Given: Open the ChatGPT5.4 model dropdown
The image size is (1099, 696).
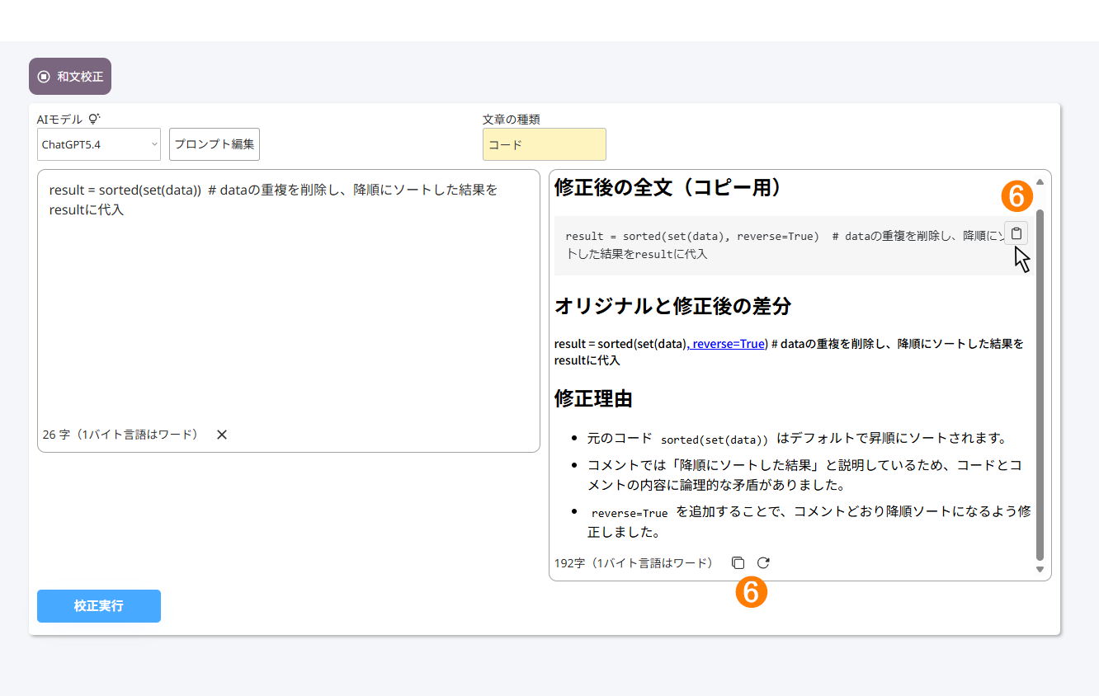Looking at the screenshot, I should tap(99, 144).
